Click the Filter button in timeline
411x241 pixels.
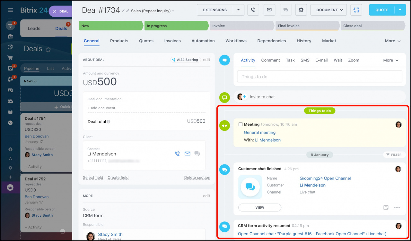(393, 155)
